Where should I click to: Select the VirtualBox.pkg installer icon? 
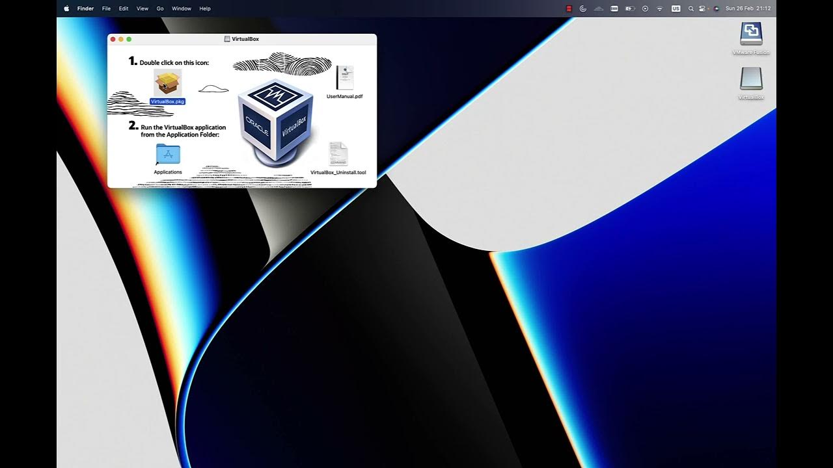tap(168, 83)
